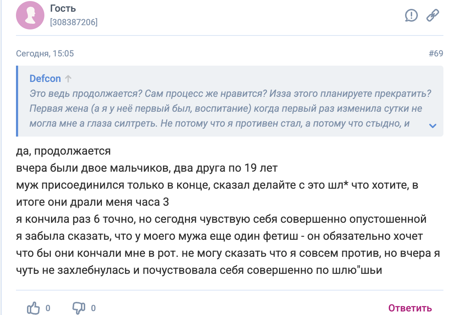This screenshot has width=453, height=315.
Task: Select the guest ID [308387206]
Action: [74, 23]
